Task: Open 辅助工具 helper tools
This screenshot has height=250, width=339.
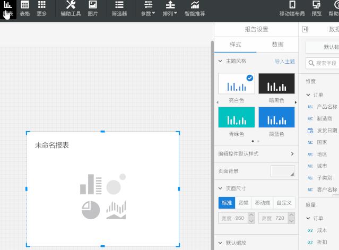Action: (71, 9)
